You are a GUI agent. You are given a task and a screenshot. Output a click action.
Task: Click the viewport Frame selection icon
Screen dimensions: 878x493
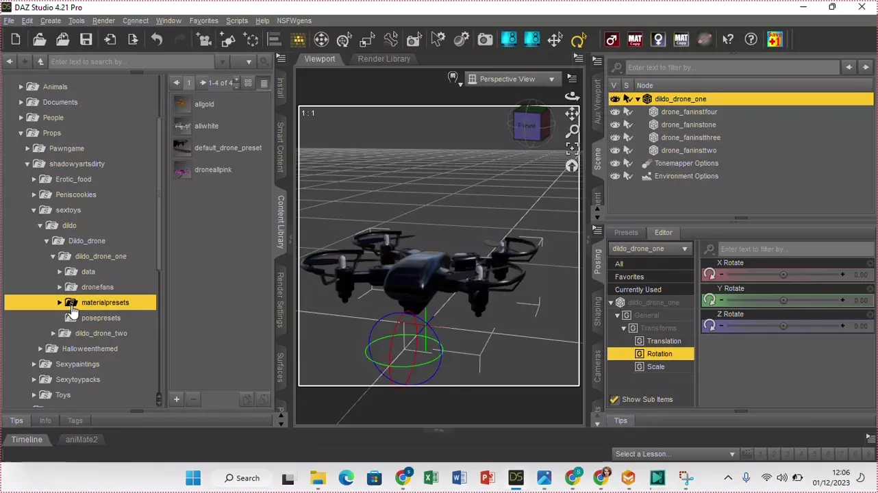point(572,149)
